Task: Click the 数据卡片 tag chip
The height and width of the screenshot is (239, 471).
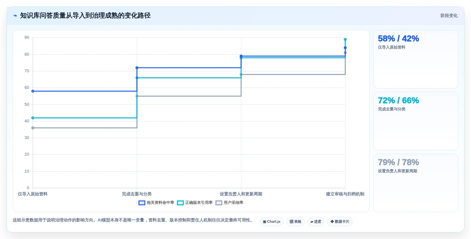Action: pyautogui.click(x=340, y=221)
